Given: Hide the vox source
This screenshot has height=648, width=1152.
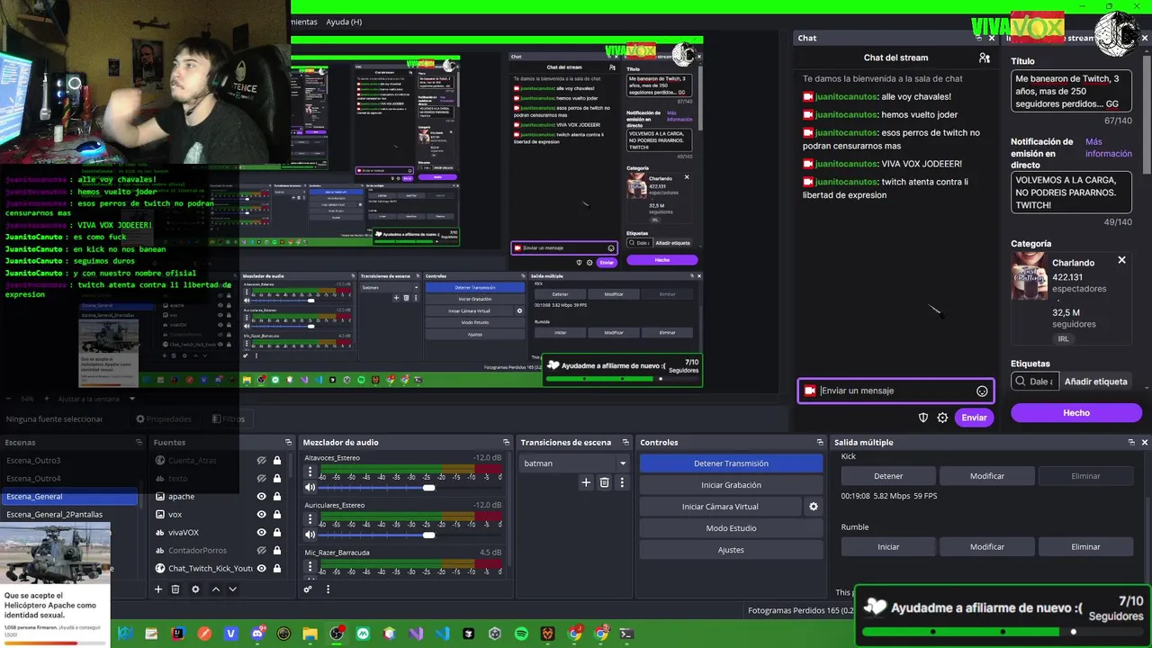Looking at the screenshot, I should 262,515.
